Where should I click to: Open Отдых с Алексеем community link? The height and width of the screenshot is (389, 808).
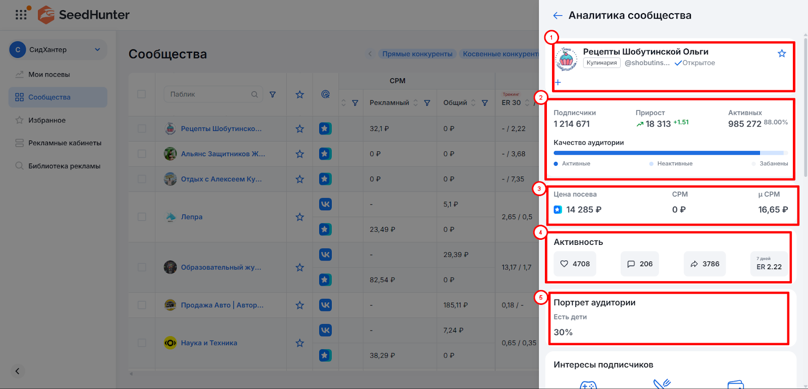[221, 179]
